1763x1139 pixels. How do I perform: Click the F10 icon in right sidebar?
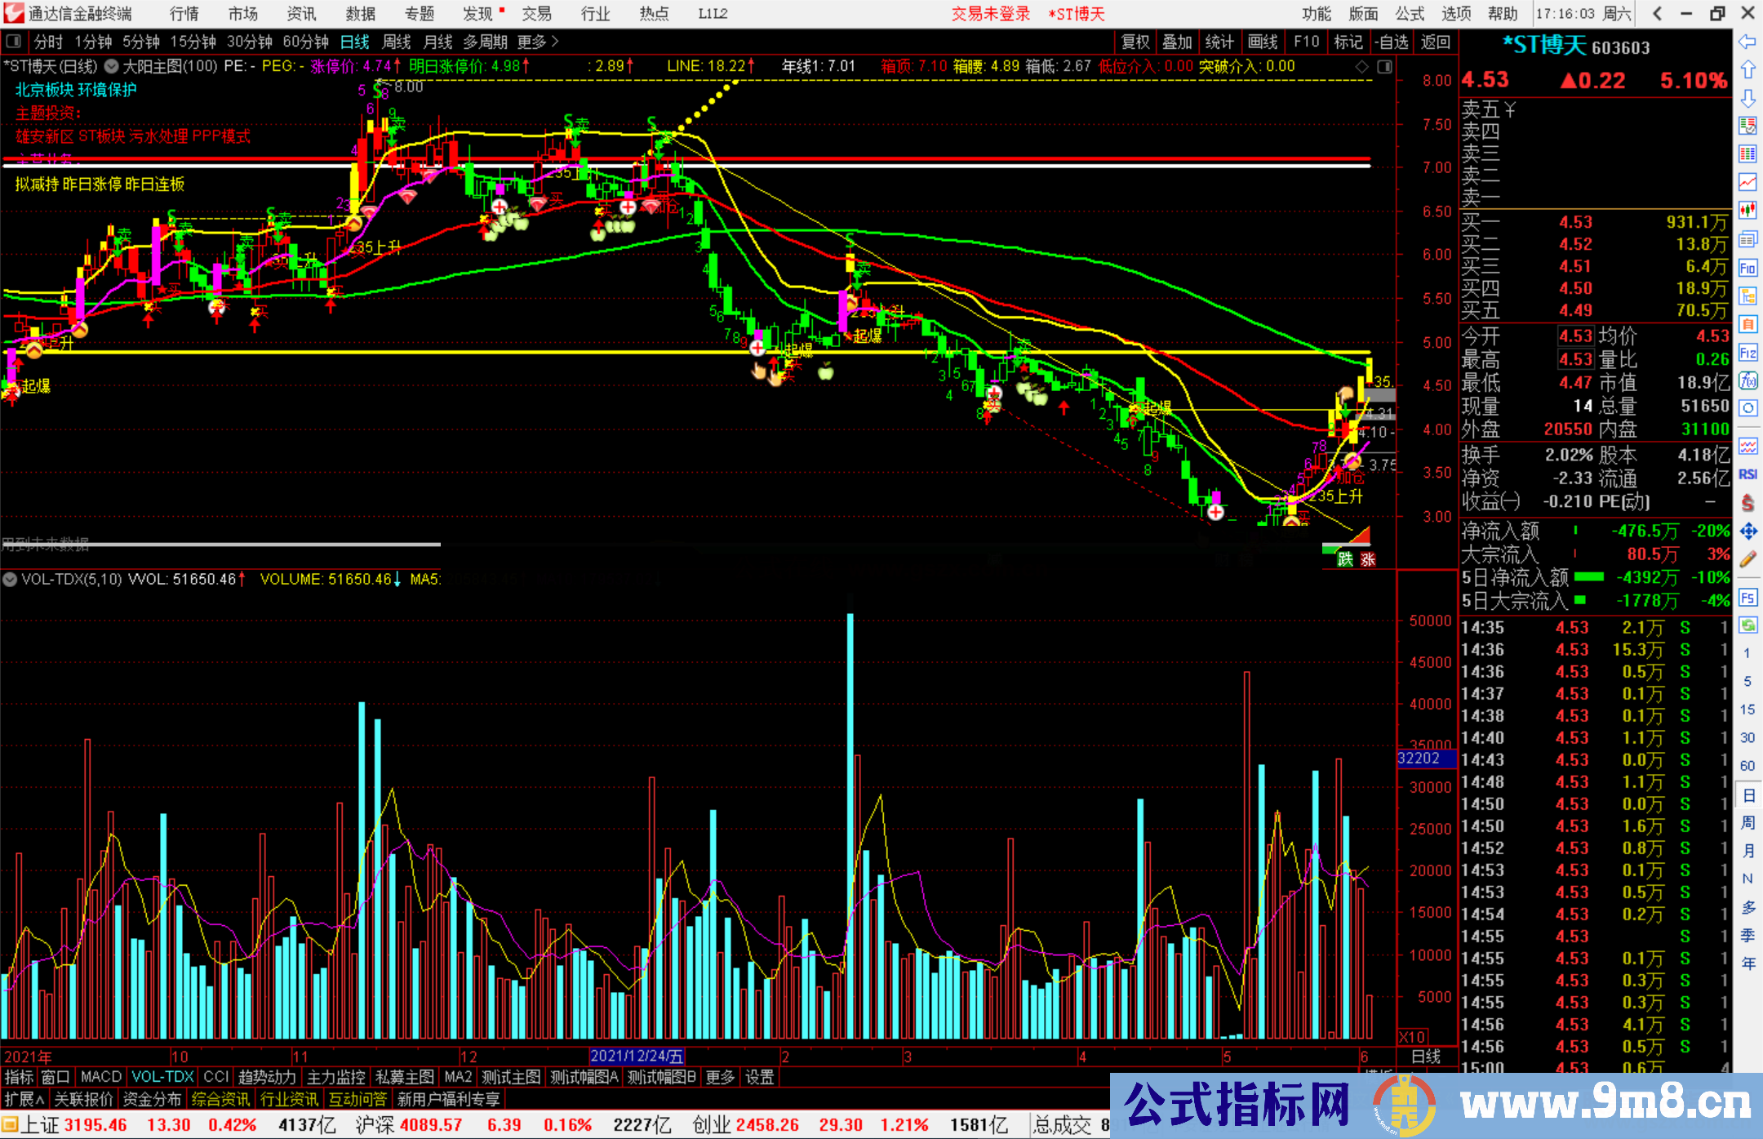coord(1747,268)
